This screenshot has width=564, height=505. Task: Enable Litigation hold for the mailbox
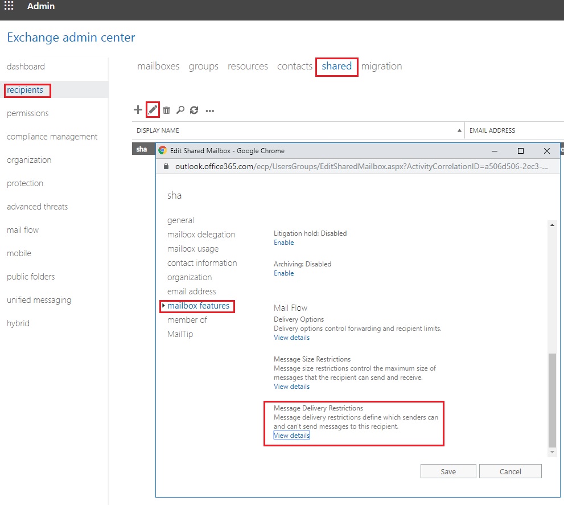[283, 242]
